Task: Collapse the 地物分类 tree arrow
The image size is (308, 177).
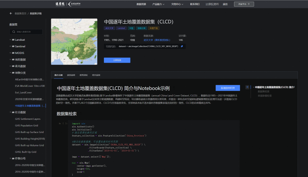Action: click(x=10, y=73)
